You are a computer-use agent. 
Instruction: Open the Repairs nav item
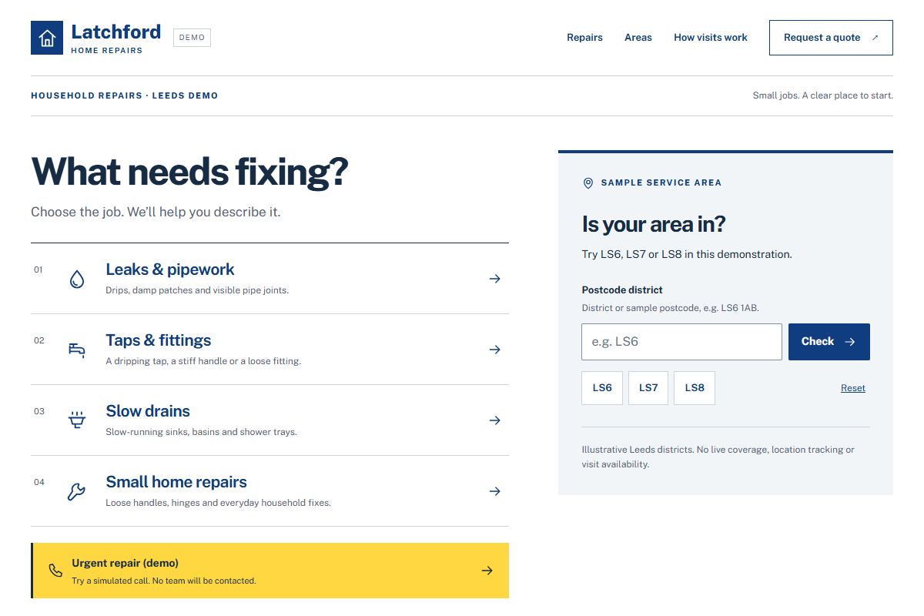click(584, 38)
